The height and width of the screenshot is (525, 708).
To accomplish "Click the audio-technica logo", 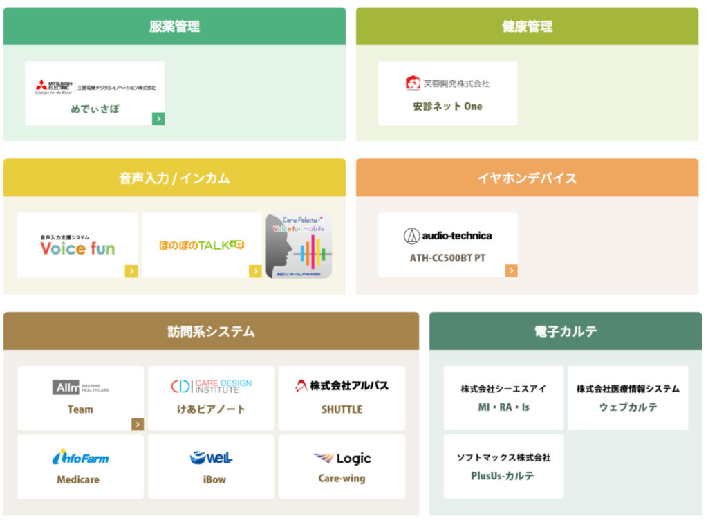I will [447, 236].
